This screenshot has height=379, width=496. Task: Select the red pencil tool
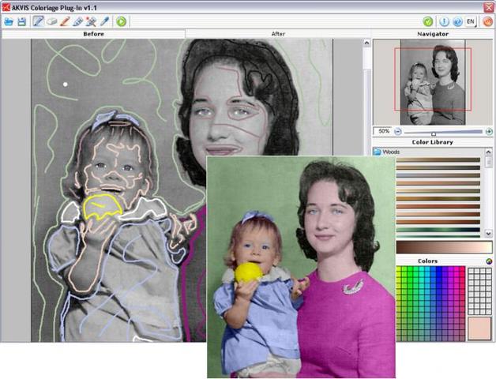[65, 21]
